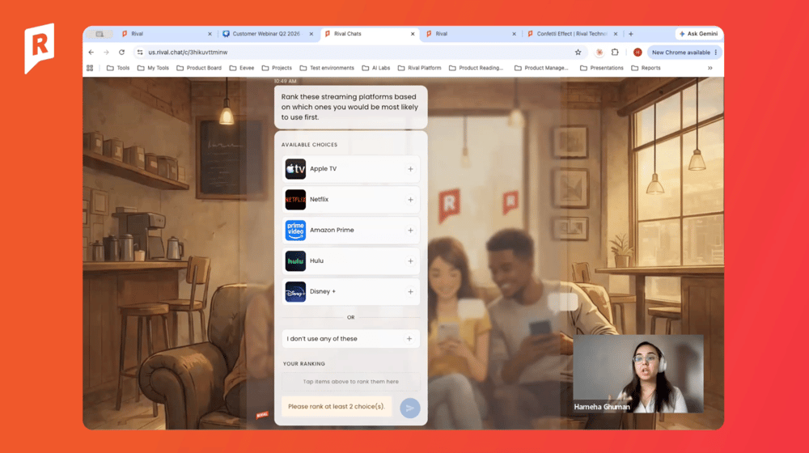
Task: Open the My Tools bookmark folder
Action: 153,68
